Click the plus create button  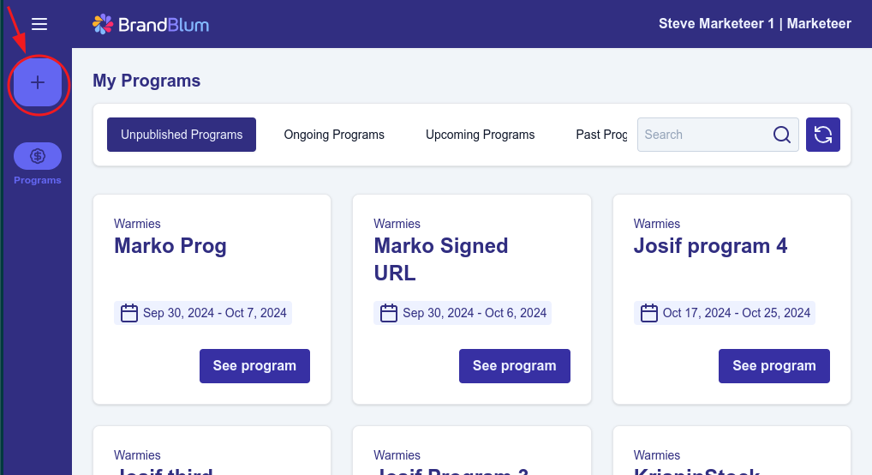(38, 83)
